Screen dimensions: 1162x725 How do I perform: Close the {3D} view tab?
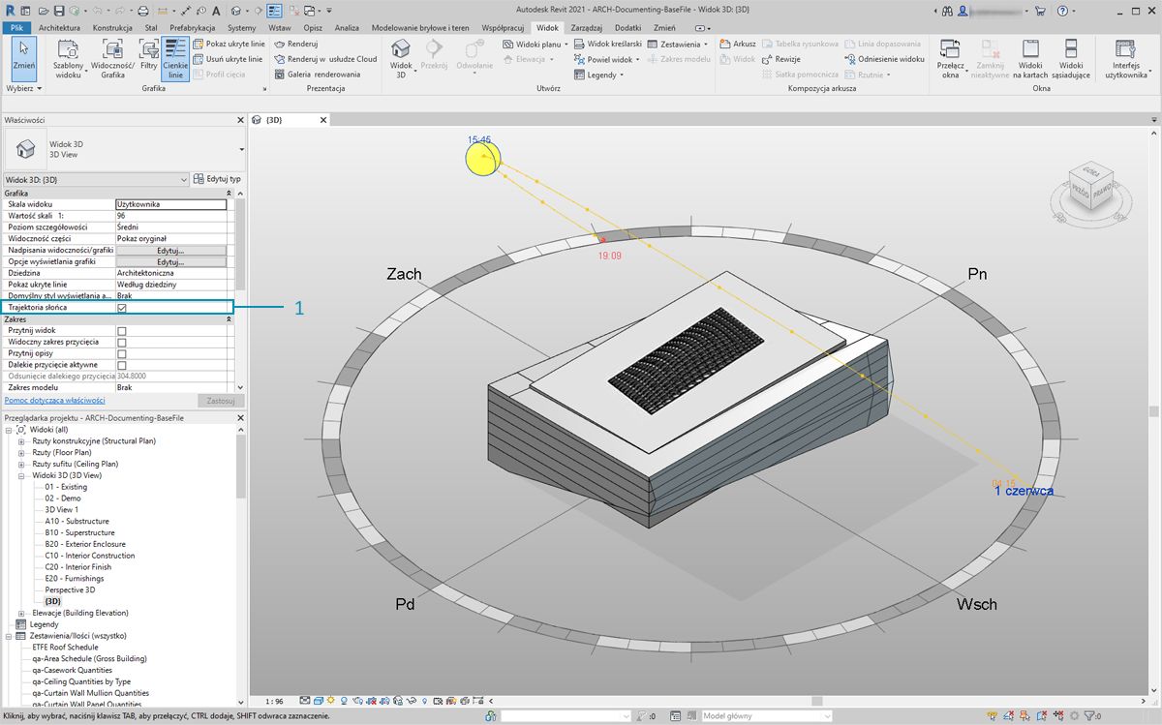pos(323,120)
